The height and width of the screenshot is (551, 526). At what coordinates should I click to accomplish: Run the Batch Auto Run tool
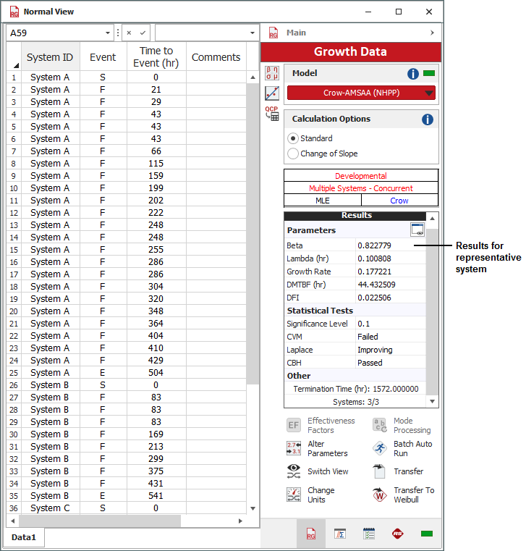coord(380,449)
